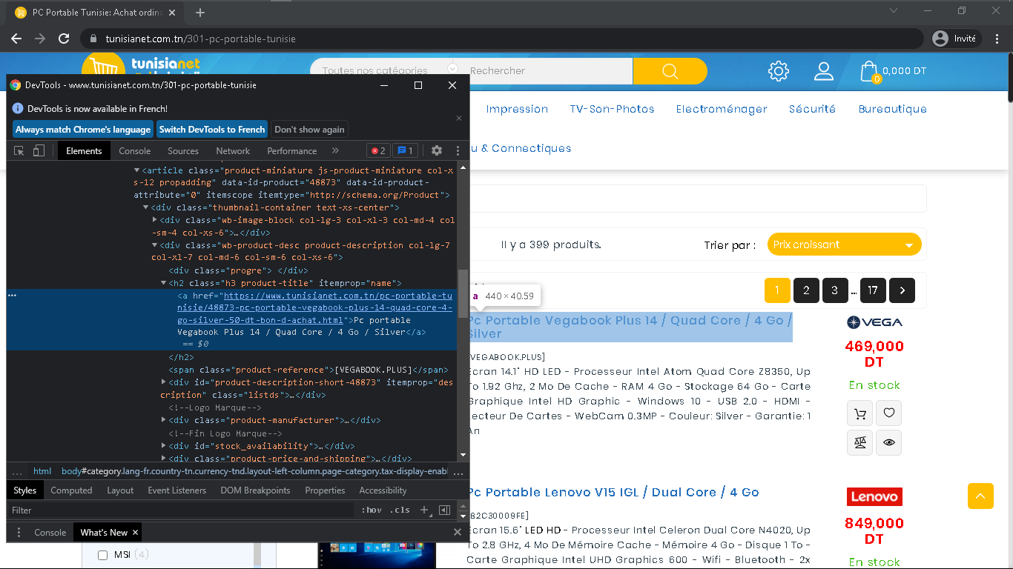Open the DevTools customize kebab menu
Image resolution: width=1013 pixels, height=569 pixels.
point(458,150)
